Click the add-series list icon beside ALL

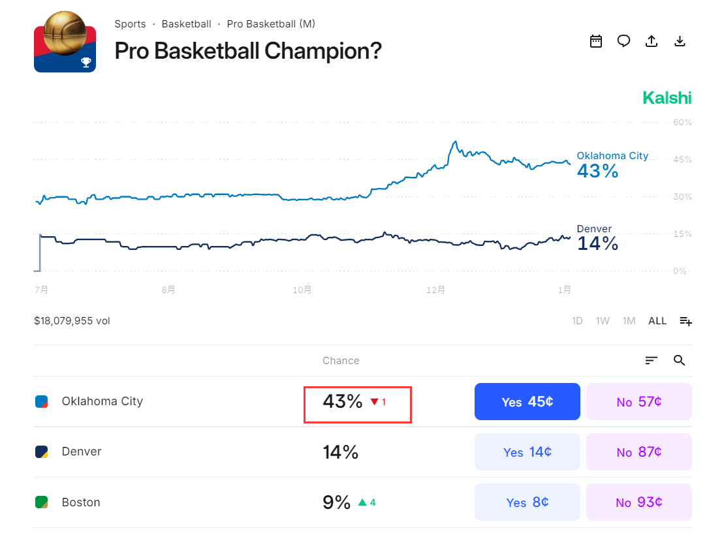click(x=685, y=321)
